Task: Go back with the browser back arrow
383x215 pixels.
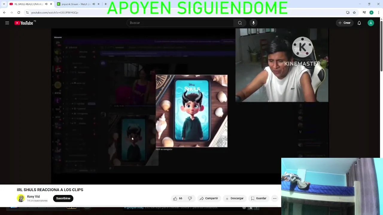Action: tap(4, 13)
